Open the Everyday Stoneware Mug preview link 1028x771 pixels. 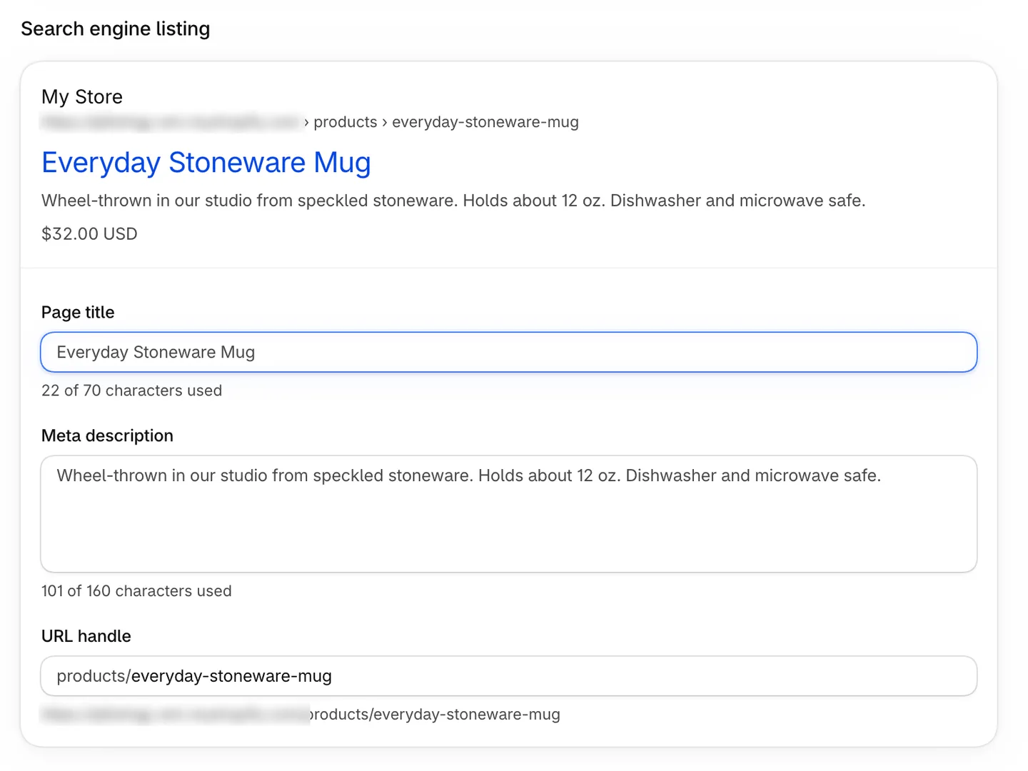206,163
